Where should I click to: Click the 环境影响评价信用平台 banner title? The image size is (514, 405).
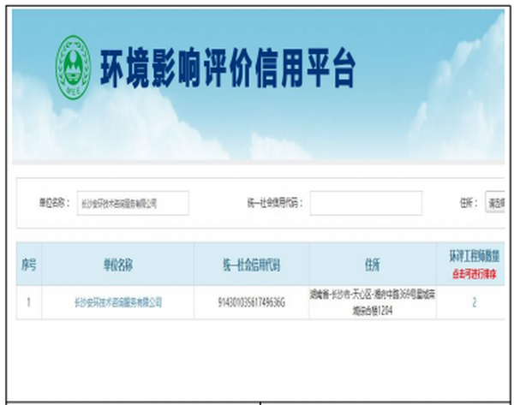228,68
